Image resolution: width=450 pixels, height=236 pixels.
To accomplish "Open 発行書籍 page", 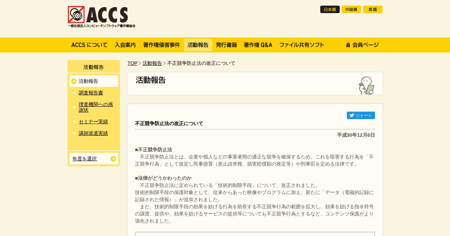I will tap(226, 45).
